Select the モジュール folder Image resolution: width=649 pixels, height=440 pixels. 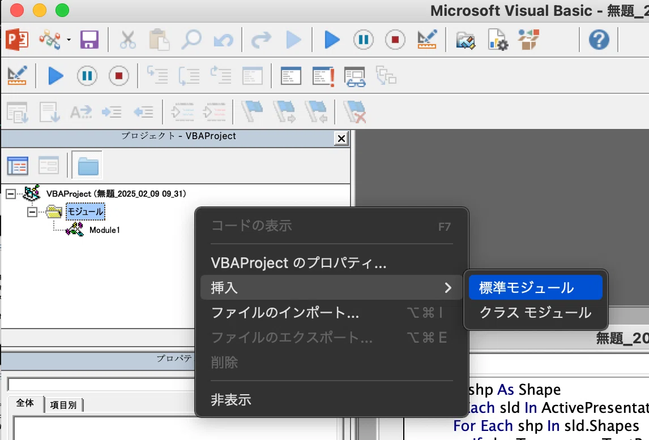coord(86,212)
